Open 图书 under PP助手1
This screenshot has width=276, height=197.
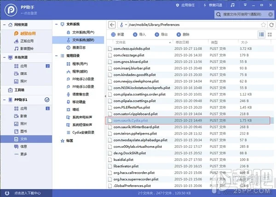pos(20,131)
